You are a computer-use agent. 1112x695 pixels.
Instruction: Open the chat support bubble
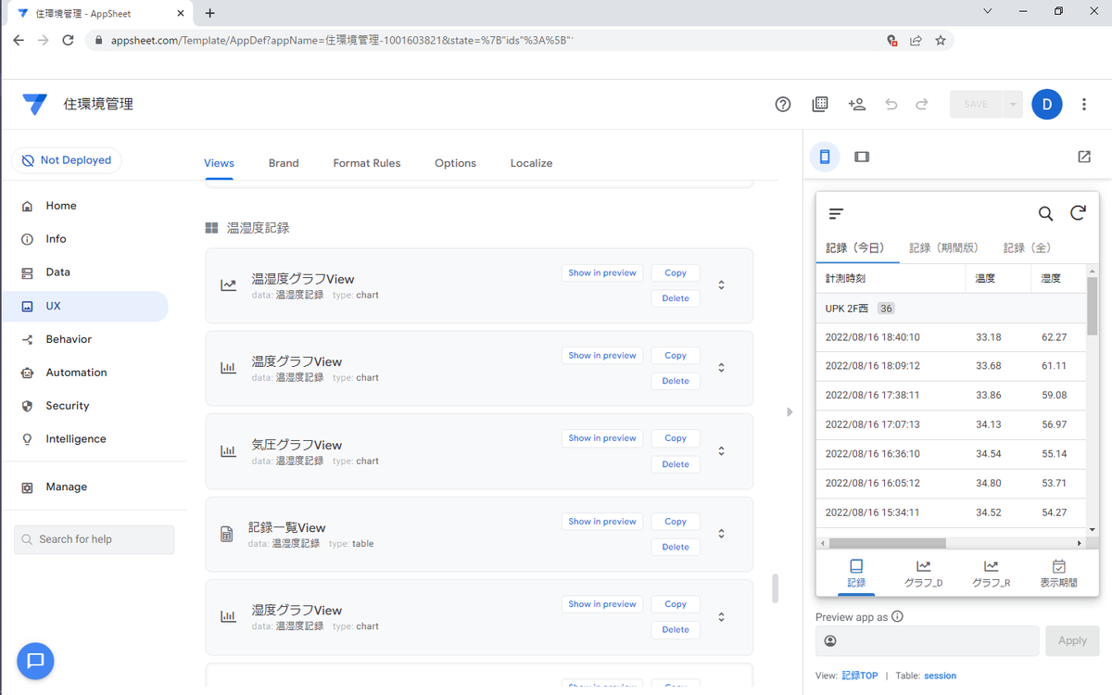35,661
